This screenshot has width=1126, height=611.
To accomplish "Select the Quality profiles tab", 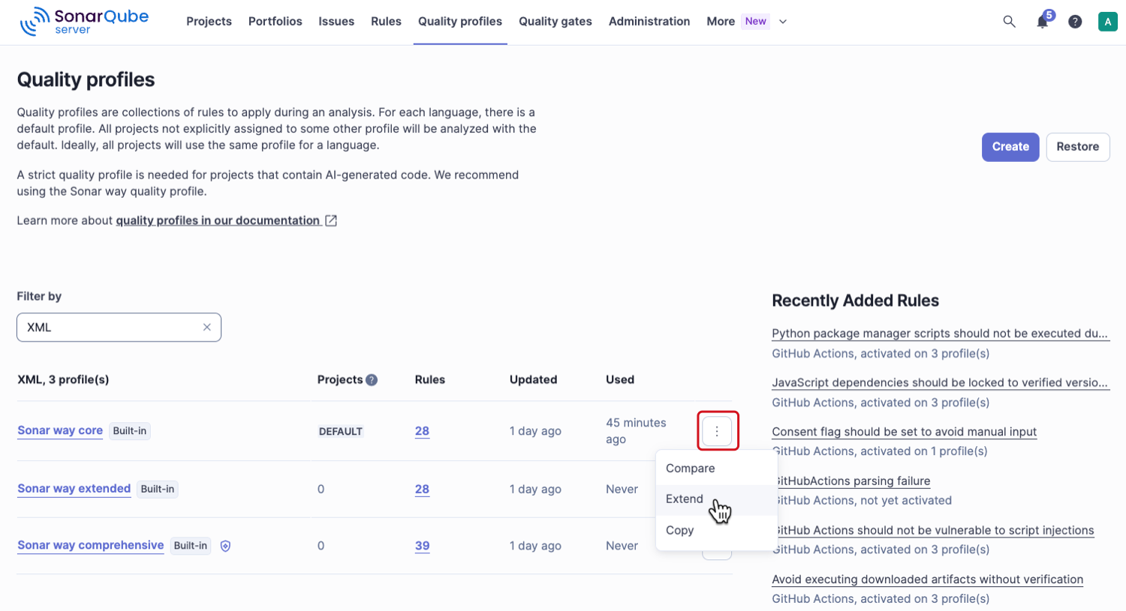I will click(460, 22).
